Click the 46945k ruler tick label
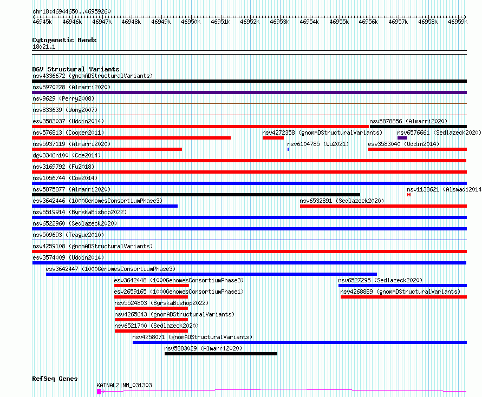 42,22
